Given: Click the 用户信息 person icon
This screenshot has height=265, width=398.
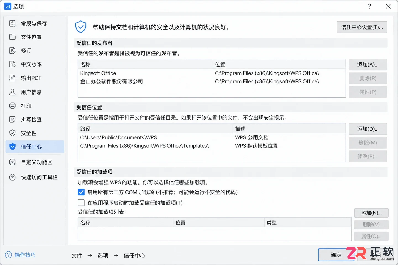Looking at the screenshot, I should click(12, 92).
